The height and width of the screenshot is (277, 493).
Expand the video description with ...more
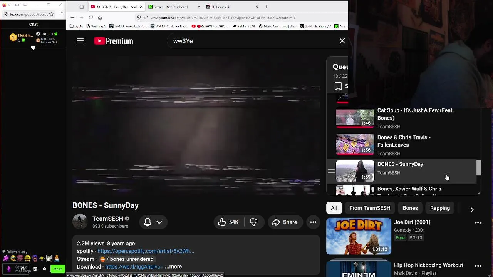[x=173, y=267]
